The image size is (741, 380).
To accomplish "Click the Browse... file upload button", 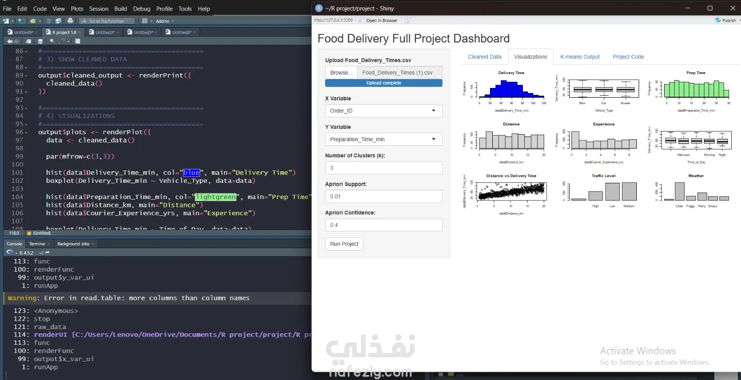I will [341, 73].
